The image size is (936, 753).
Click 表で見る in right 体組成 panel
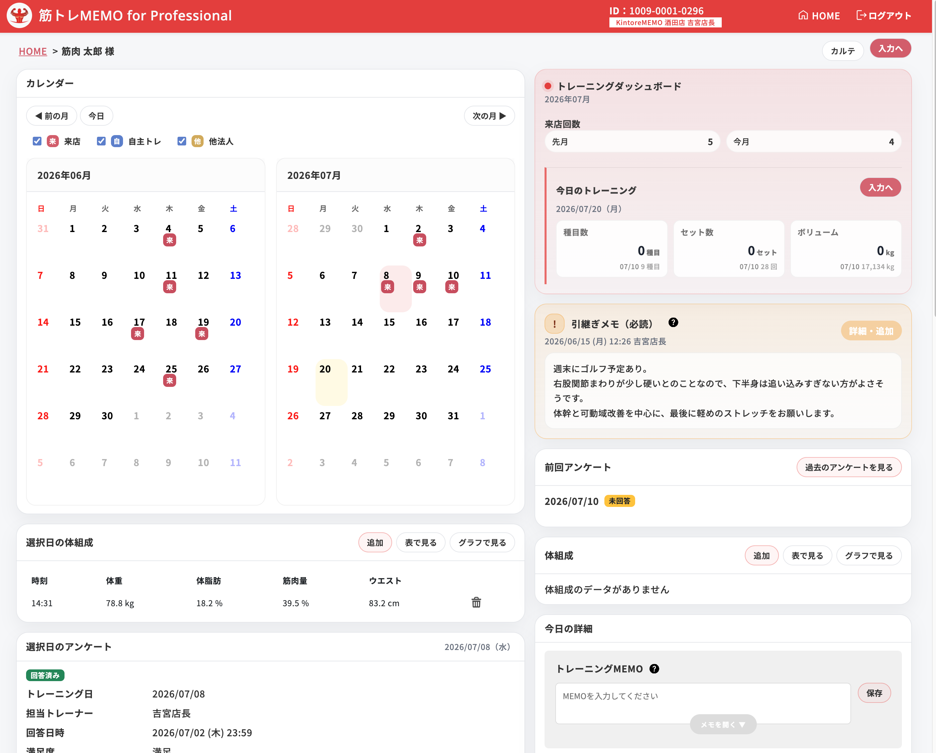click(x=807, y=555)
